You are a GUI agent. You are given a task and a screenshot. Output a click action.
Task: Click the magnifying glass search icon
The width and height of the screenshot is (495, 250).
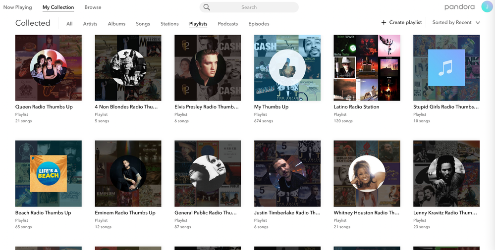click(x=207, y=7)
